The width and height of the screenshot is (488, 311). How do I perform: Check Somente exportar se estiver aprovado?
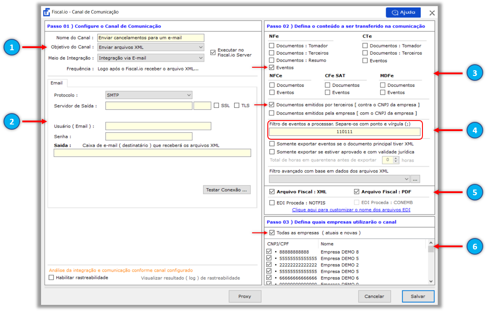click(272, 152)
